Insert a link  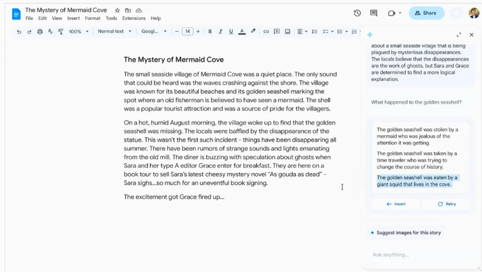(266, 31)
